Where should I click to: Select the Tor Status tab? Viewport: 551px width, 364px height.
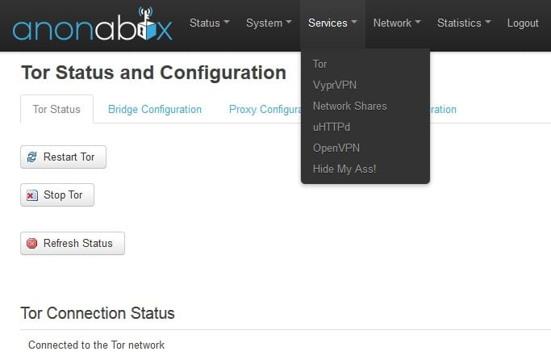pos(56,109)
